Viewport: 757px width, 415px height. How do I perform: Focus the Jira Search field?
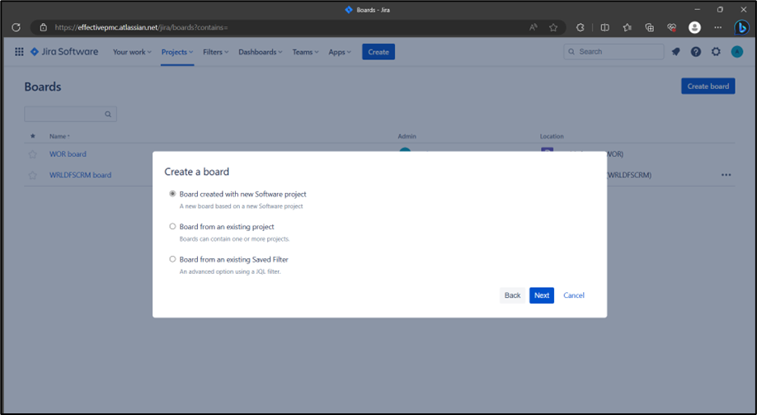(614, 52)
